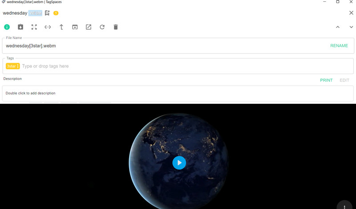Open next file with down chevron
Screen dimensions: 356x209
pyautogui.click(x=351, y=27)
